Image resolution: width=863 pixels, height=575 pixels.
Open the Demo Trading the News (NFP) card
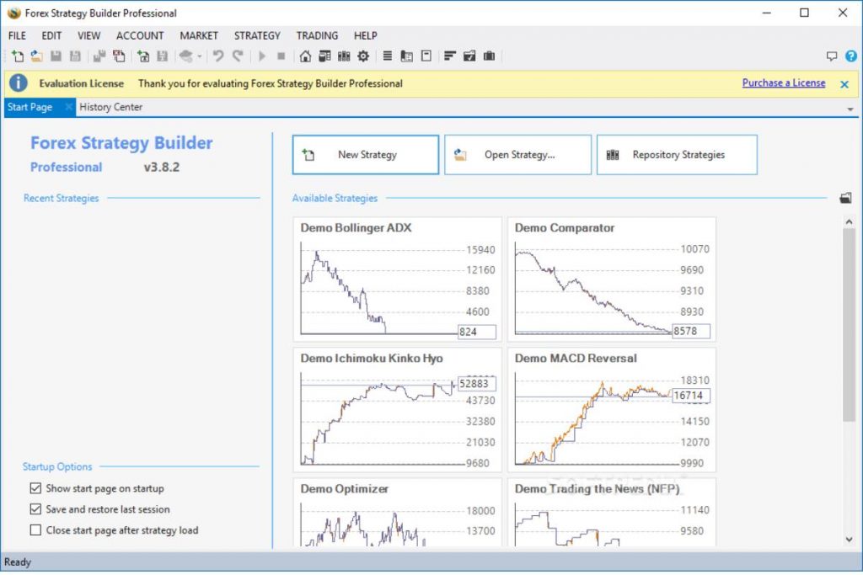[x=612, y=513]
